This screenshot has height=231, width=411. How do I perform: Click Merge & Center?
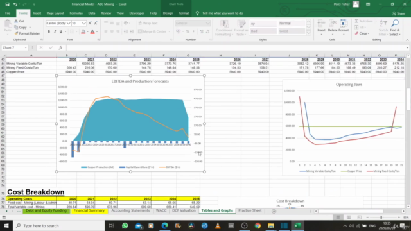[153, 31]
